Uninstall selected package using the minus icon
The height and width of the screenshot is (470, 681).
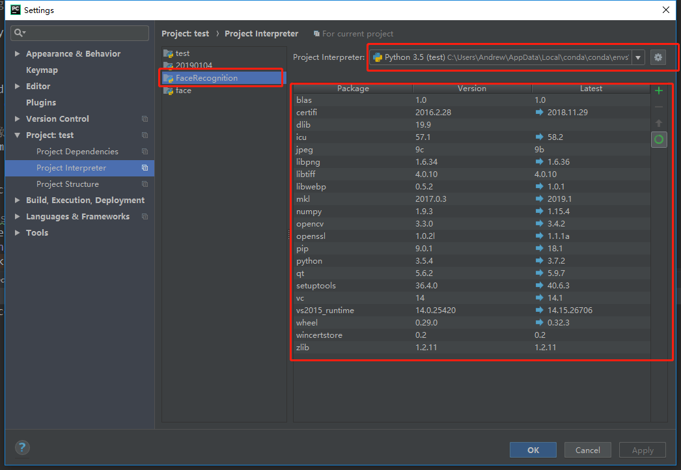point(660,106)
